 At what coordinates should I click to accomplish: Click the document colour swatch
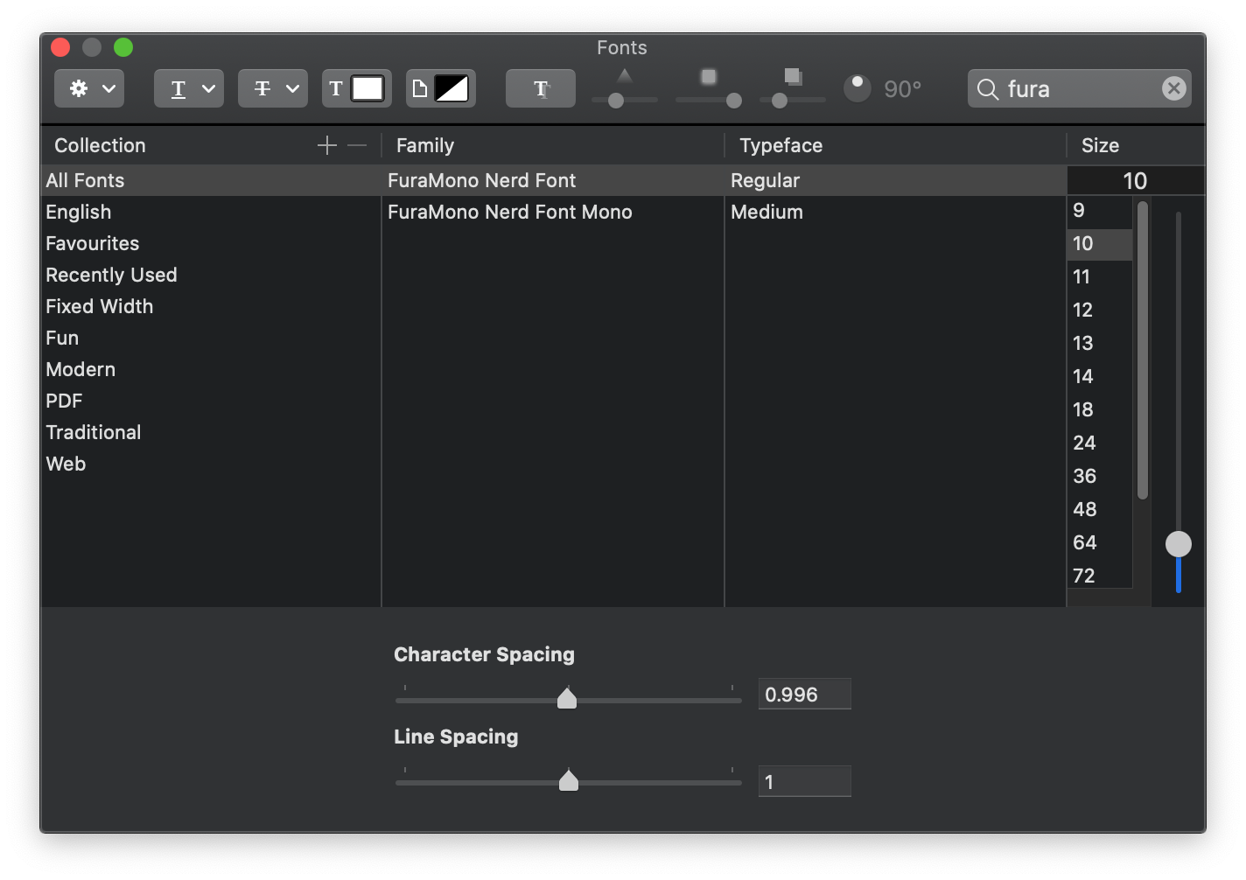451,88
